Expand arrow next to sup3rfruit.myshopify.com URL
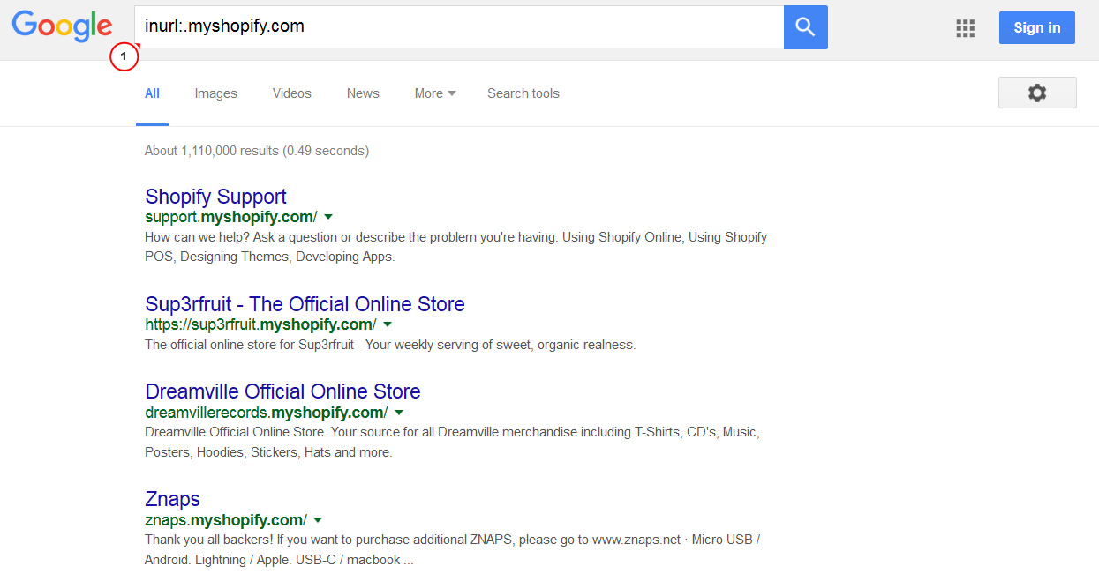 [x=388, y=324]
